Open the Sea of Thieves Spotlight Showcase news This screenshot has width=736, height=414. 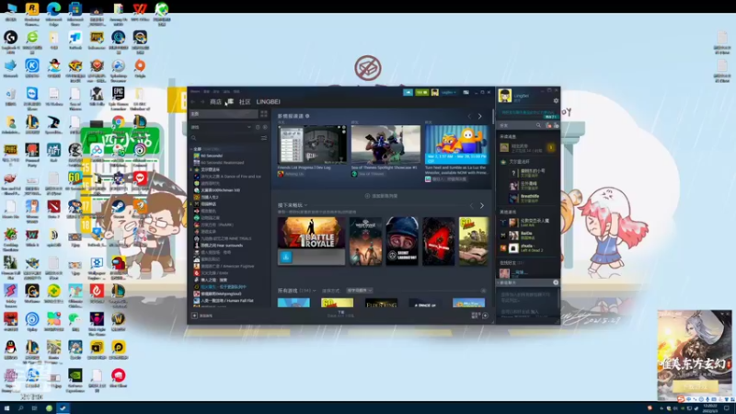pyautogui.click(x=385, y=144)
